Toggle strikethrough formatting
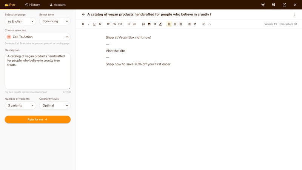 (x=100, y=24)
